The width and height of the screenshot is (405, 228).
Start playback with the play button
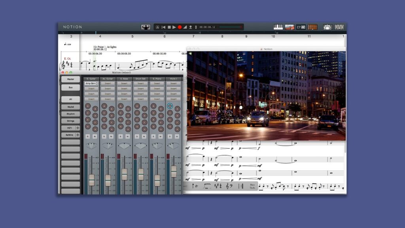174,27
